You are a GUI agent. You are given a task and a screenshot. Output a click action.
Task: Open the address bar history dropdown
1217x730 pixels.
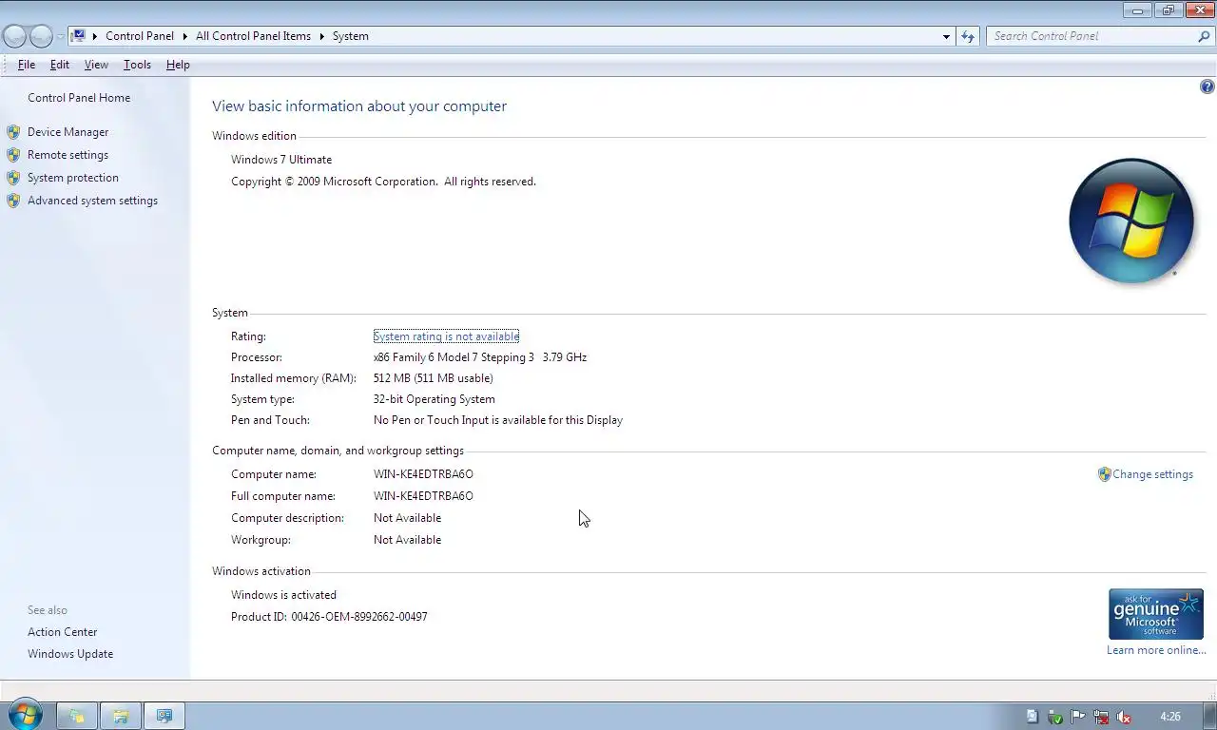946,36
